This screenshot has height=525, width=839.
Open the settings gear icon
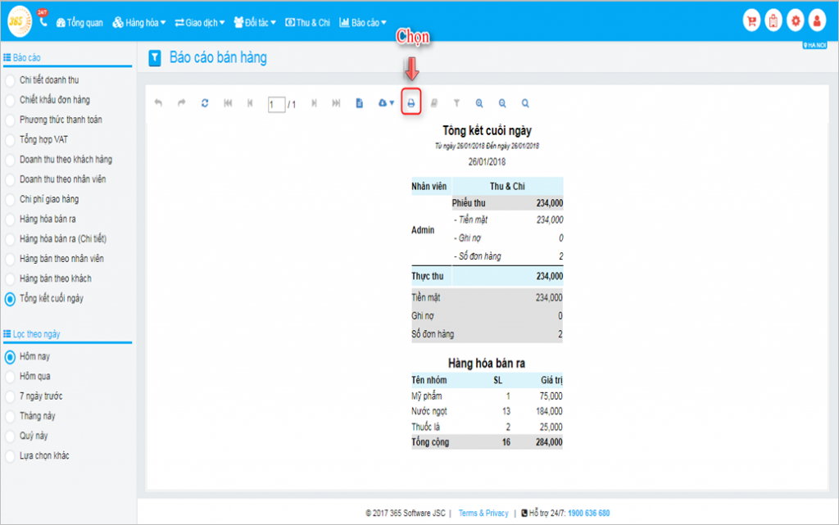click(x=795, y=21)
